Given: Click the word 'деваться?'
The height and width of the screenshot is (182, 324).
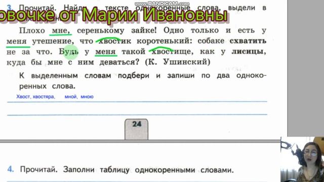Looking at the screenshot, I should tap(119, 62).
